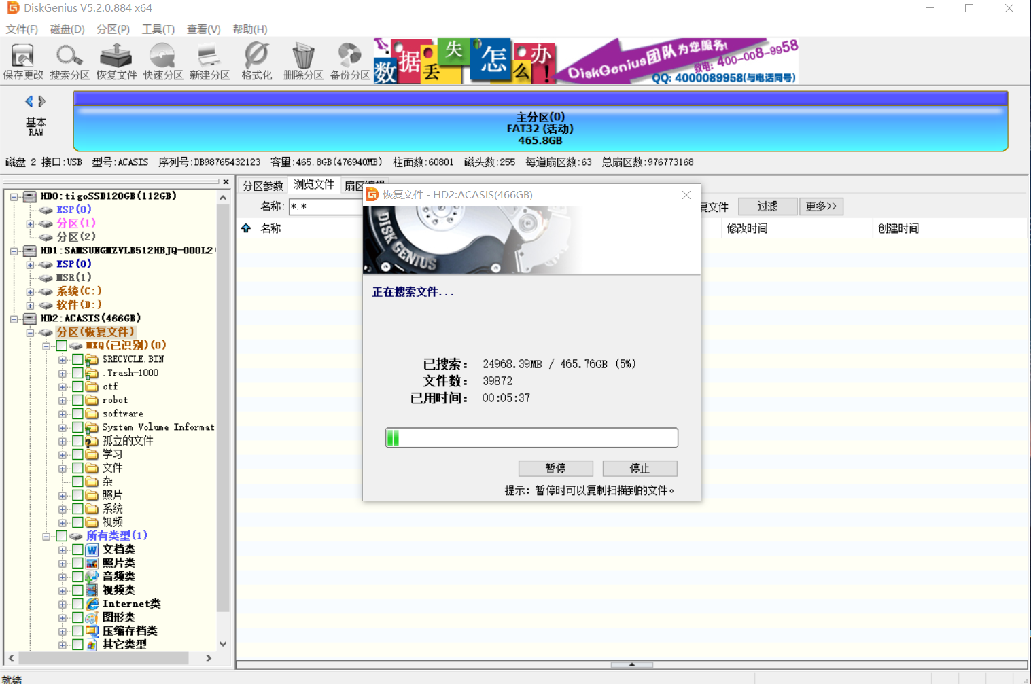Click the 停止 (stop) button

(x=640, y=468)
